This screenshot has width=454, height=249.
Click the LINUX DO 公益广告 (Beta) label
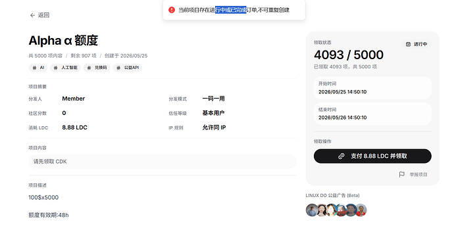pos(332,196)
